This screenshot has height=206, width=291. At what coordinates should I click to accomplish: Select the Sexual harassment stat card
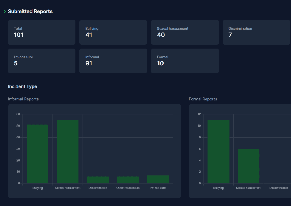(185, 32)
